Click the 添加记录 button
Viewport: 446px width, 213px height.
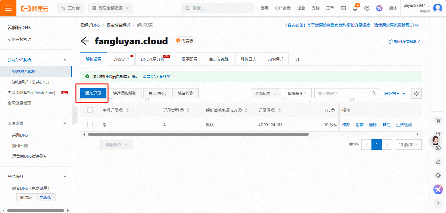[93, 93]
